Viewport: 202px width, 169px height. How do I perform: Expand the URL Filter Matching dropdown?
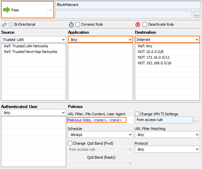167,135
